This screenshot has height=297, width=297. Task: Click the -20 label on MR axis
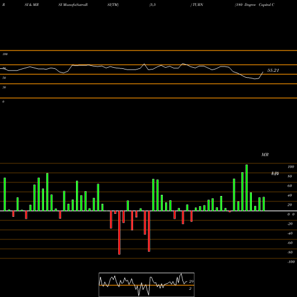[x=290, y=224]
